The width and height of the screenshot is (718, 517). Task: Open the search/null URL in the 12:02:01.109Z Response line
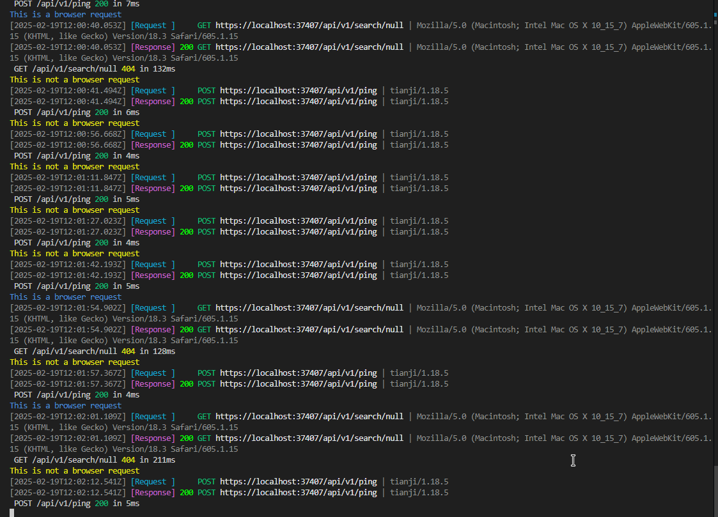(309, 438)
